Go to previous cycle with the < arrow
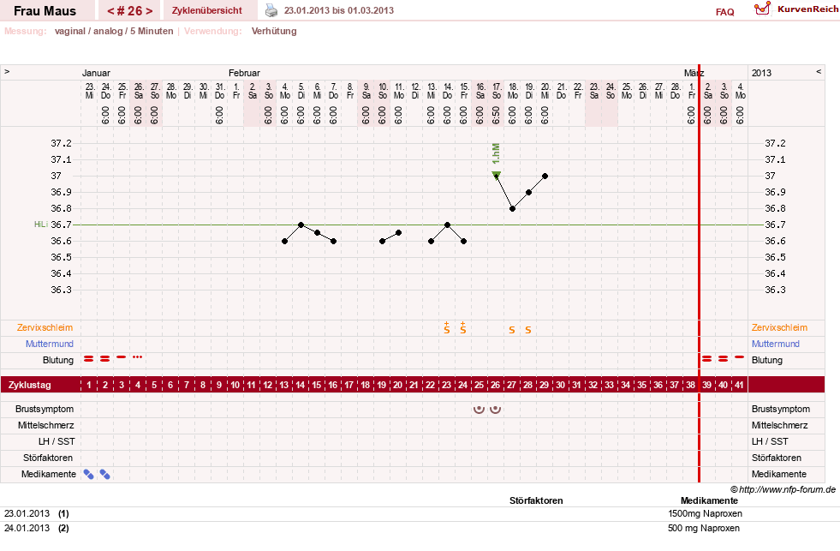This screenshot has width=840, height=551. click(110, 11)
